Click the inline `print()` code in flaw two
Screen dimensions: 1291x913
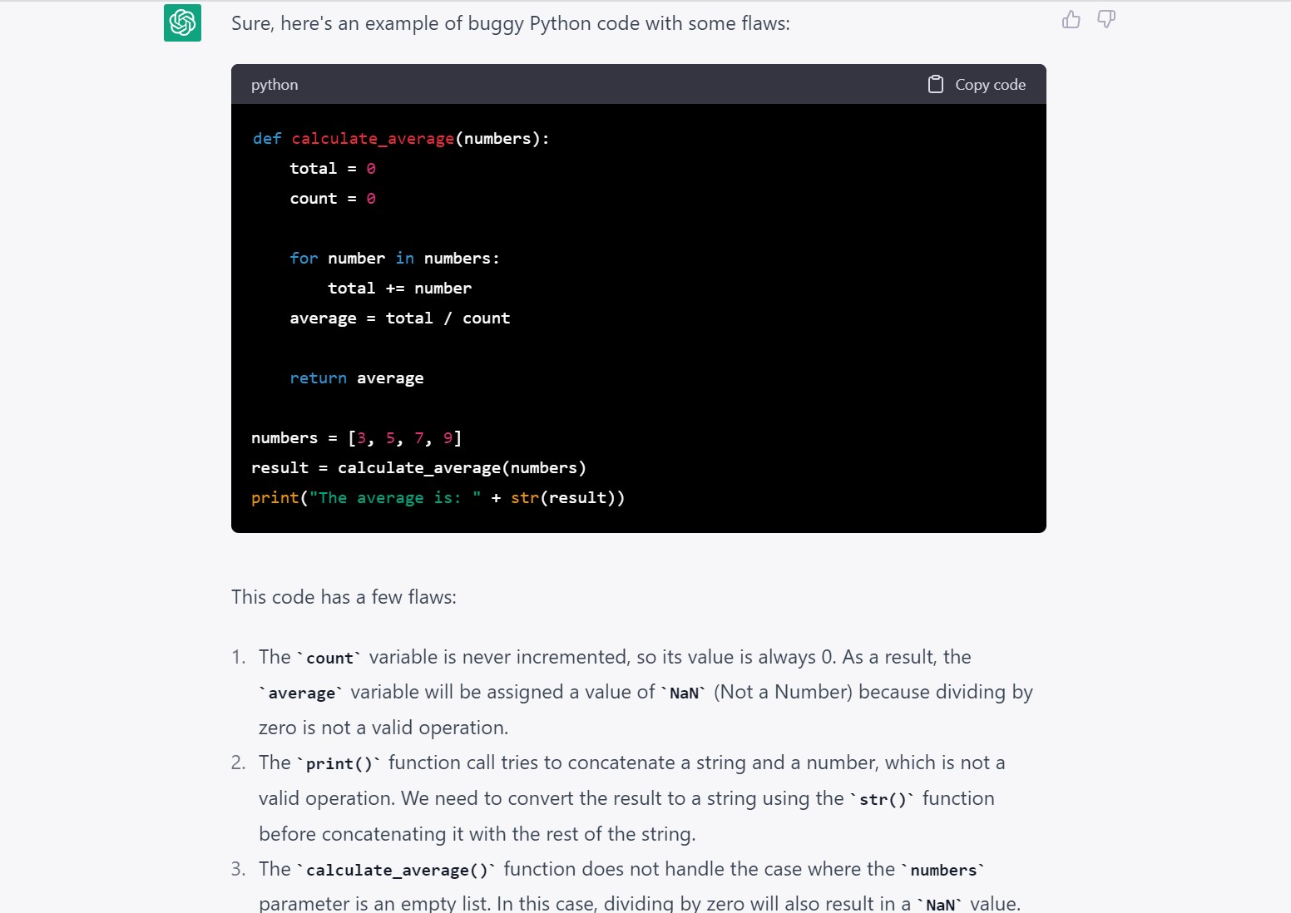tap(339, 764)
